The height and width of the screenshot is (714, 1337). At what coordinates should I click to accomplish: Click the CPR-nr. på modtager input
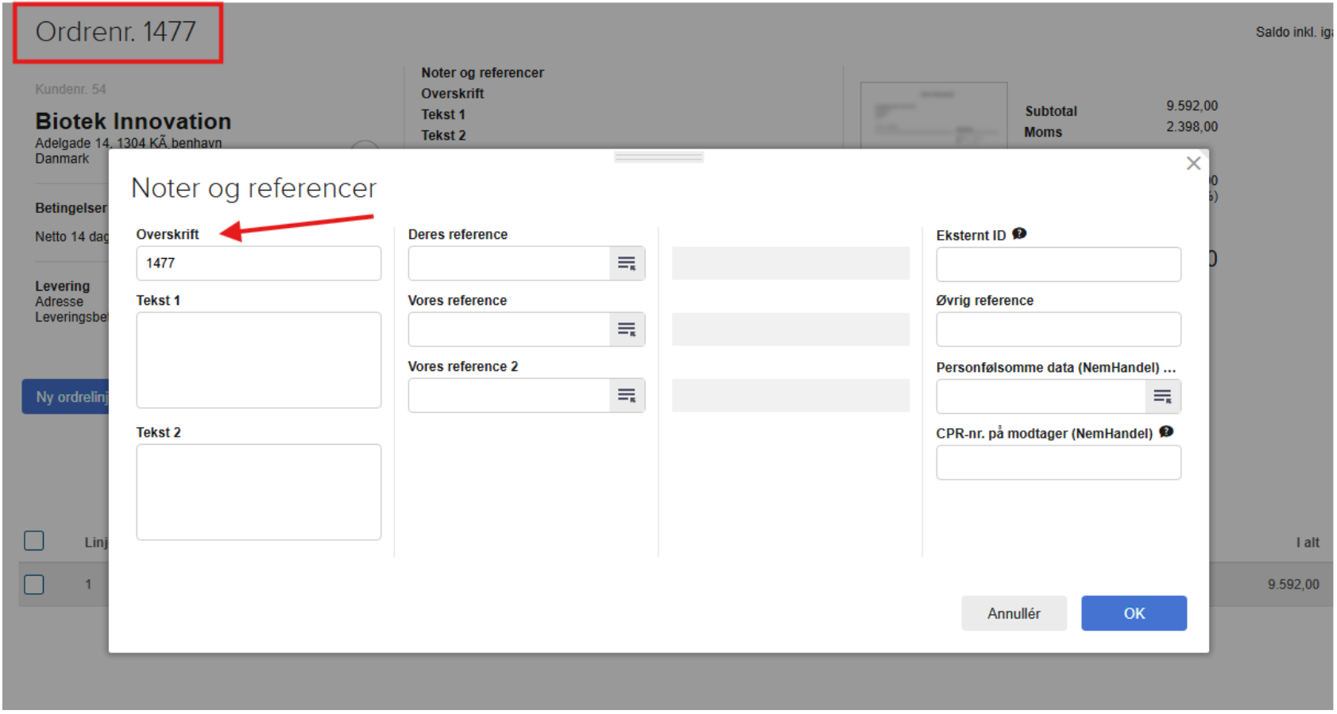tap(1058, 462)
